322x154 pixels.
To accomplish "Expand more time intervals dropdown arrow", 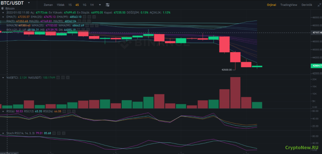I will click(x=100, y=5).
